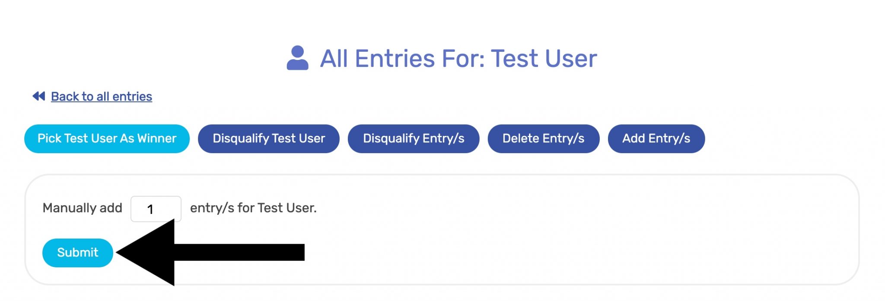Open the Back to all entries link
The width and height of the screenshot is (885, 301).
click(102, 97)
